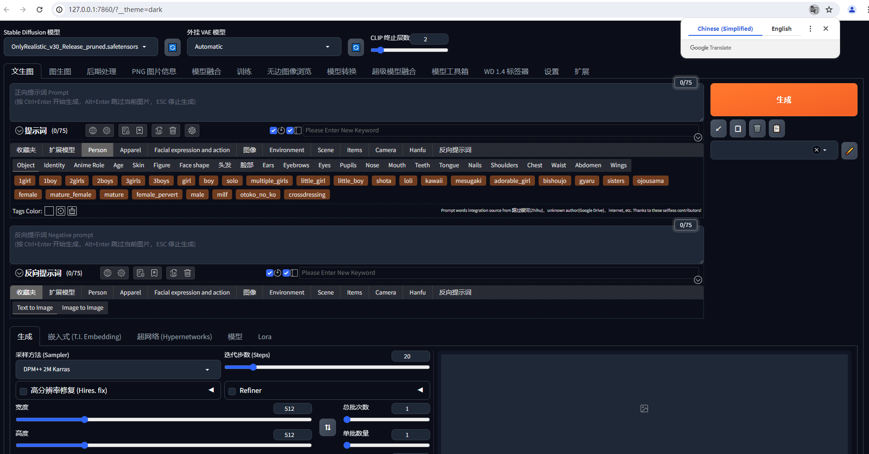Open the gear settings in the prompt toolbar

click(x=107, y=131)
